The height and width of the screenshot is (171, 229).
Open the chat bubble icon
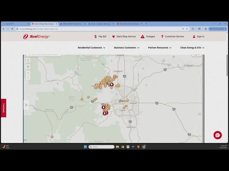pyautogui.click(x=218, y=135)
